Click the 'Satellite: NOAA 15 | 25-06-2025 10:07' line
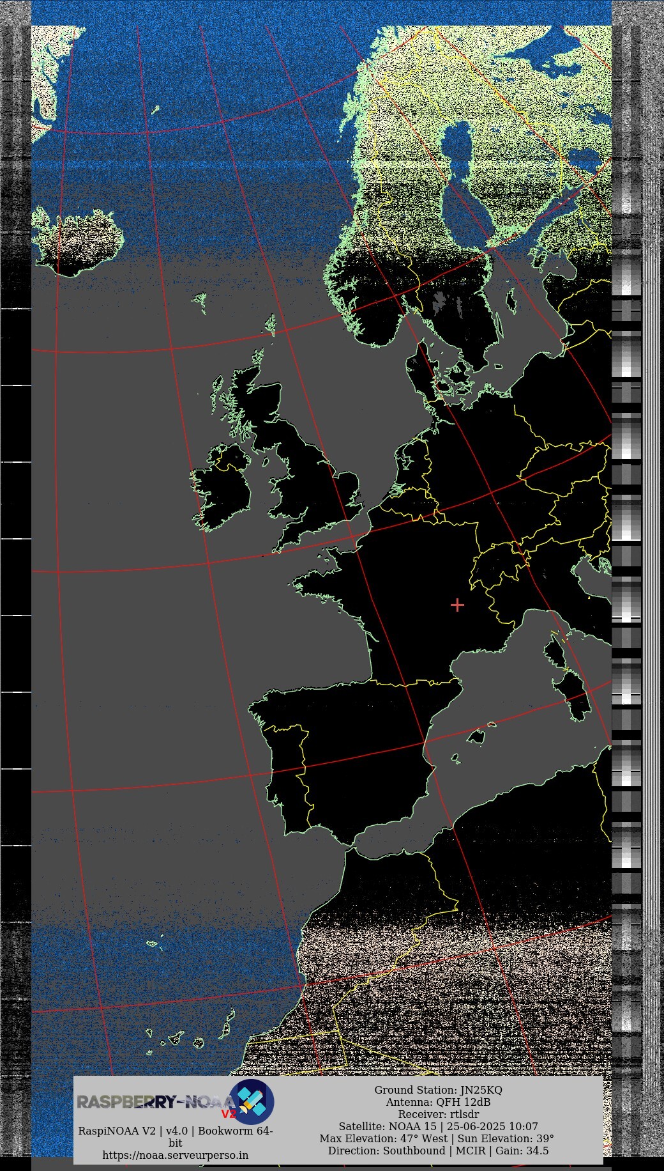664x1171 pixels. click(438, 1126)
